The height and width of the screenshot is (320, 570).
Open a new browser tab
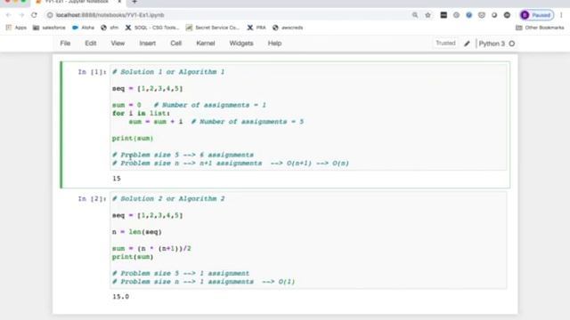tap(134, 2)
